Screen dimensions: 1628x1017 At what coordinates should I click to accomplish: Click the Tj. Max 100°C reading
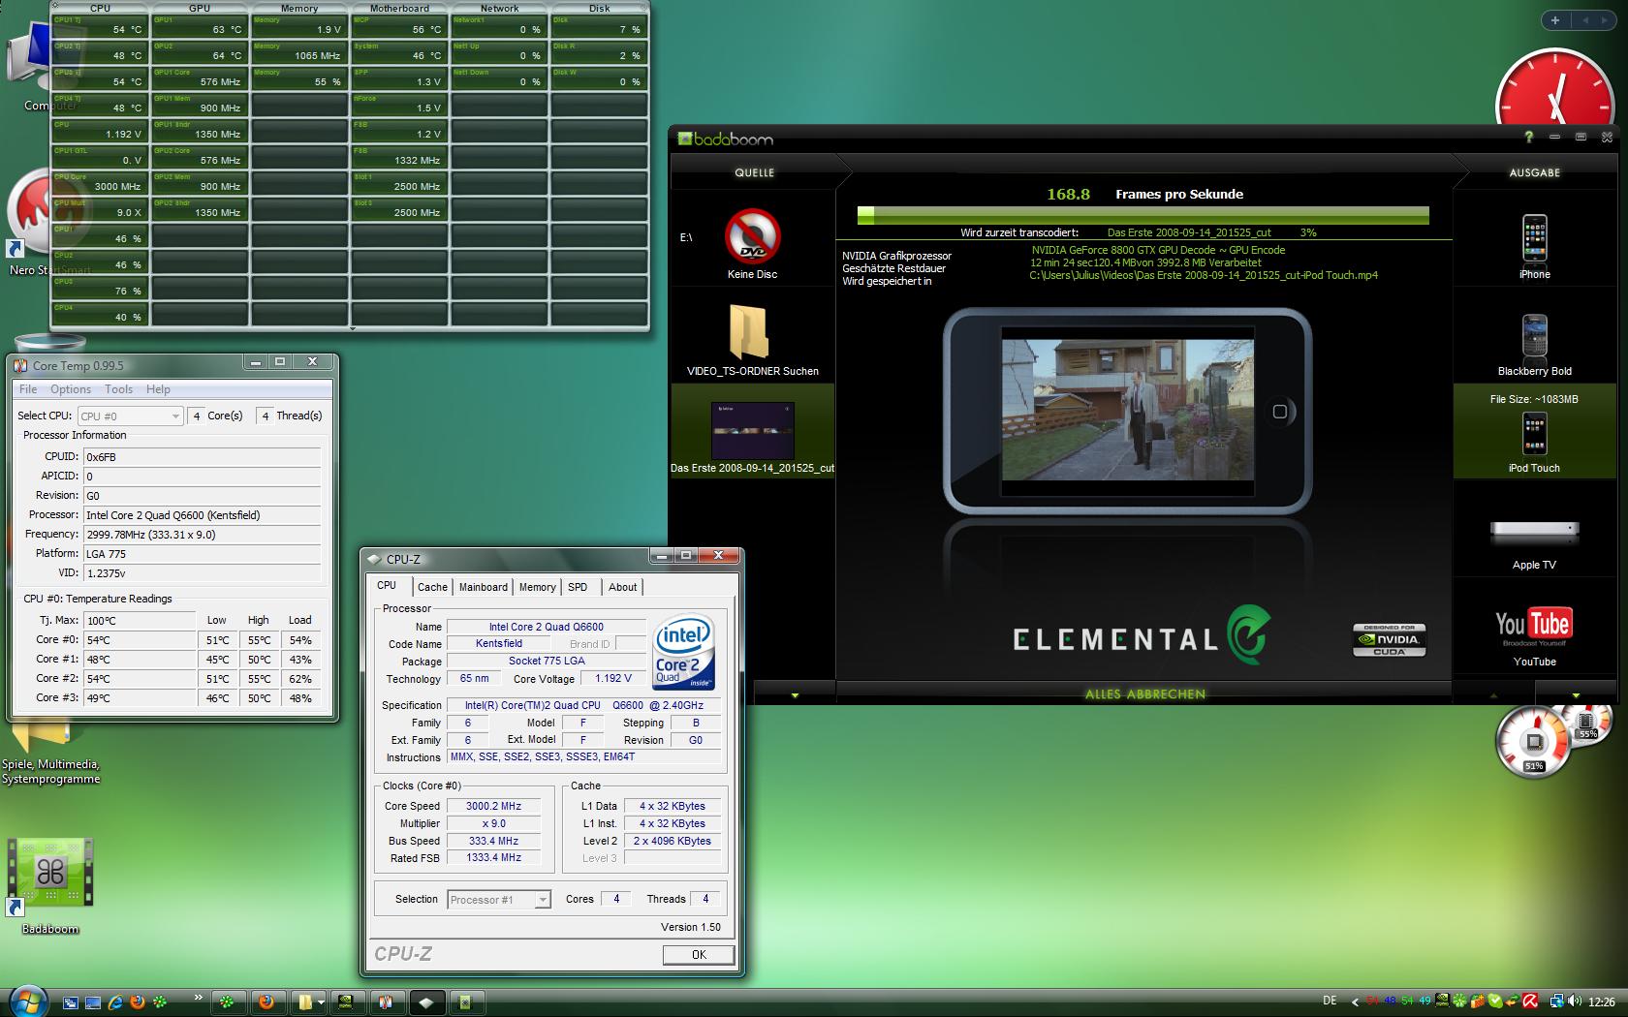click(140, 621)
